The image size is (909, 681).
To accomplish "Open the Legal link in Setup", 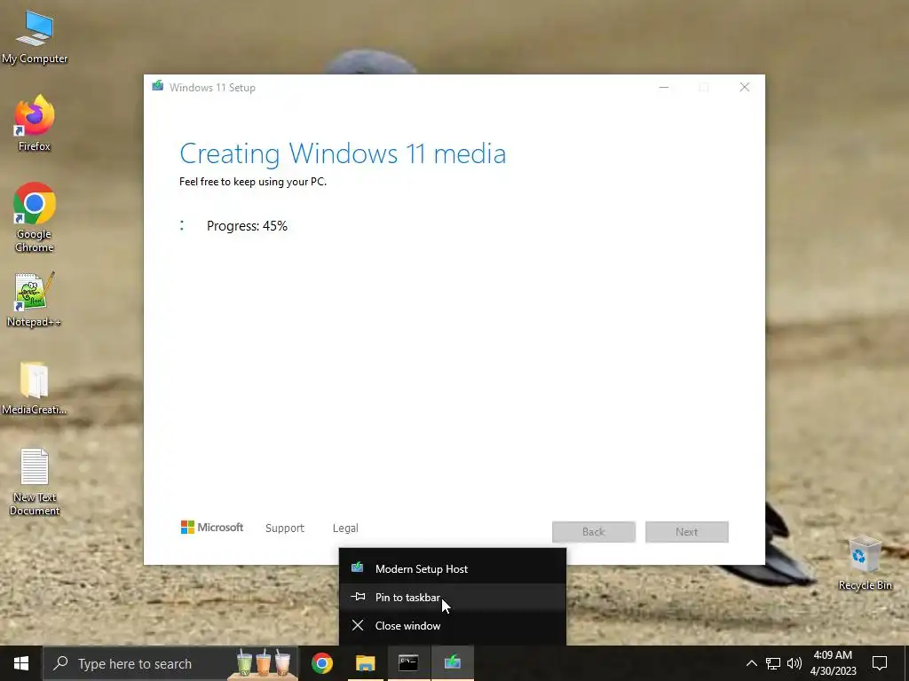I will pyautogui.click(x=345, y=528).
